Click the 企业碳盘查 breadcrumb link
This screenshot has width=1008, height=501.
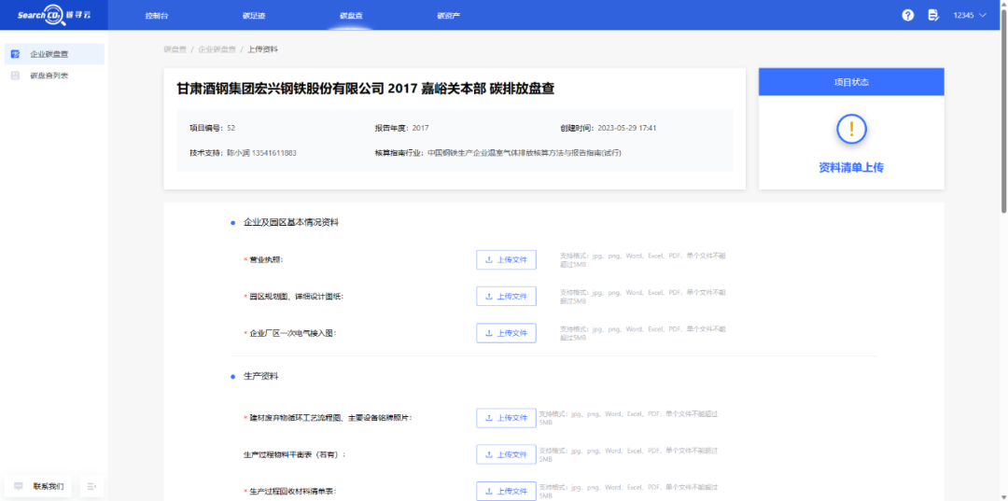pos(217,49)
